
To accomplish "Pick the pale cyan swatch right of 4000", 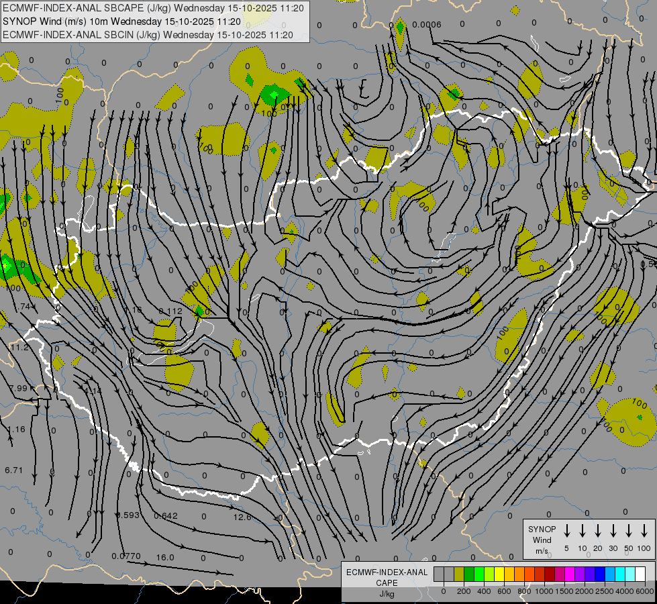I will 631,574.
